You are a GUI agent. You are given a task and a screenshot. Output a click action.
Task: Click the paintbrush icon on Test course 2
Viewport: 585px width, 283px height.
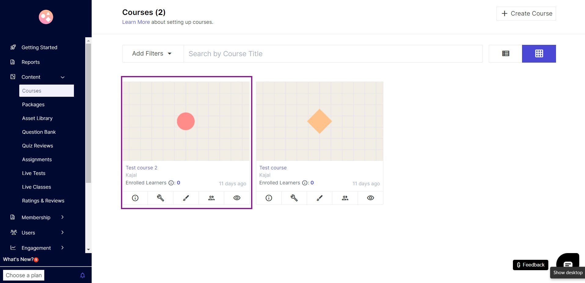pyautogui.click(x=186, y=198)
